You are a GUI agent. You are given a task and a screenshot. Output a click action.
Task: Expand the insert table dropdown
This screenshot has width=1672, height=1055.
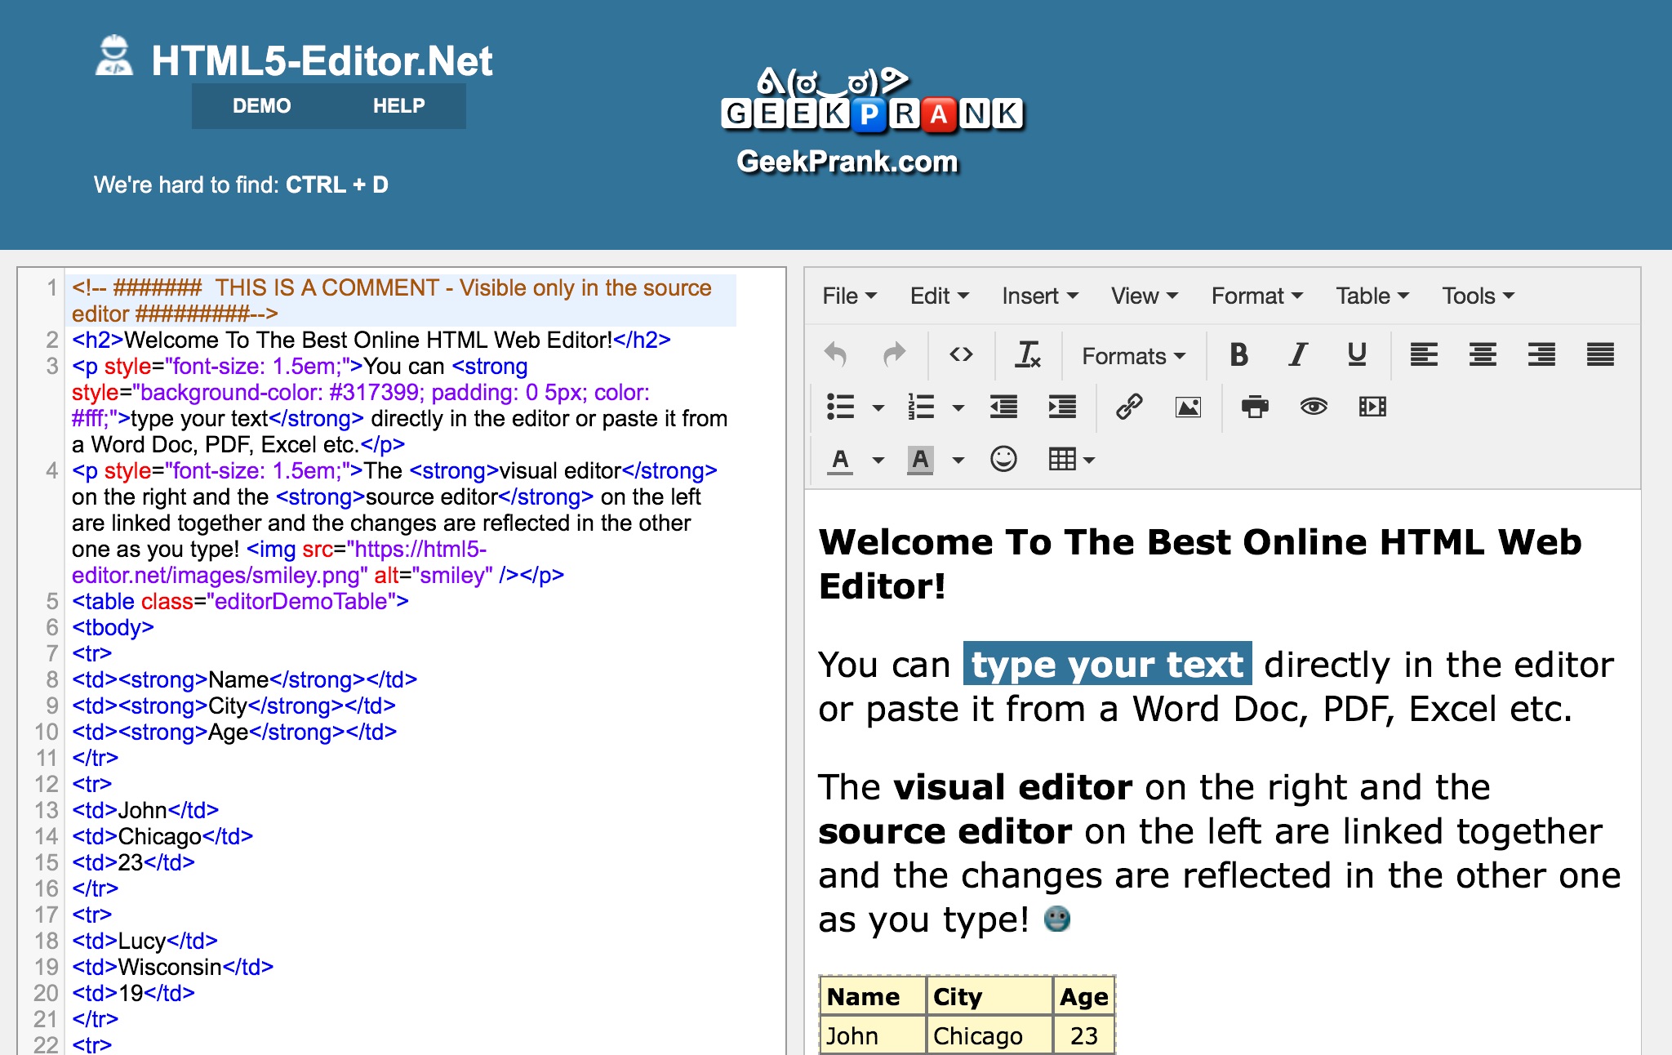point(1071,460)
